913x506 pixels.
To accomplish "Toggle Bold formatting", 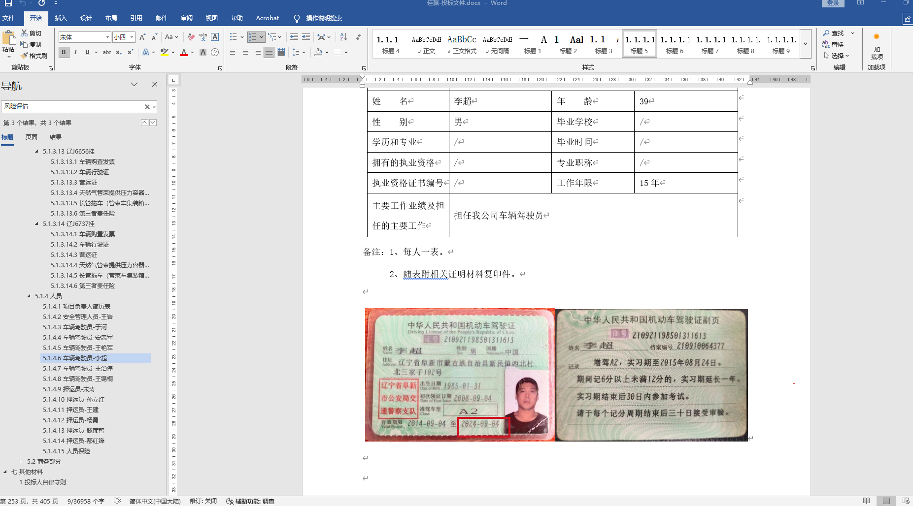I will (64, 52).
